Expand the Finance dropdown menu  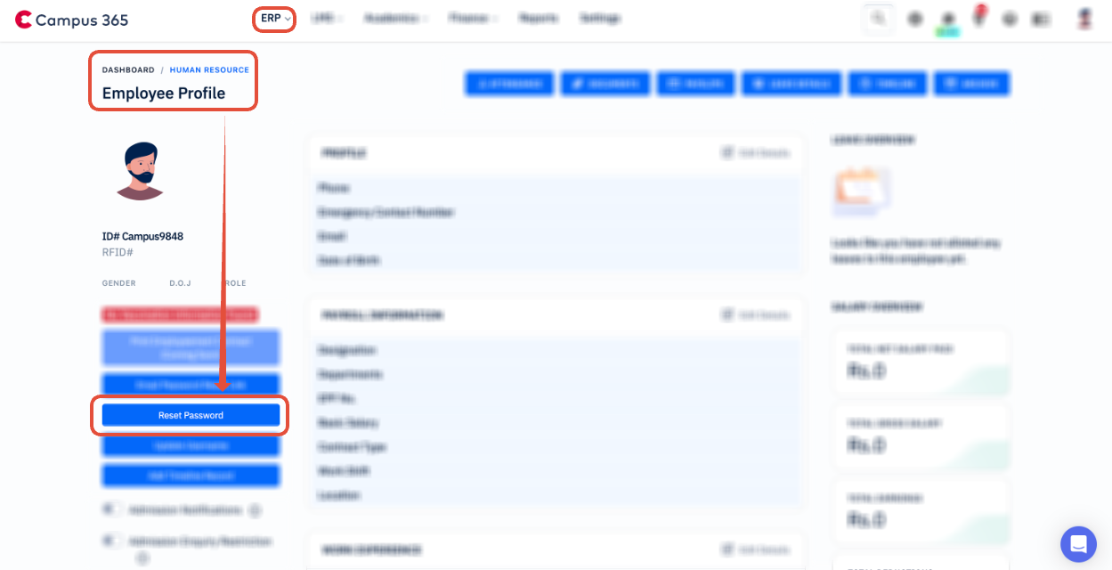(x=474, y=18)
